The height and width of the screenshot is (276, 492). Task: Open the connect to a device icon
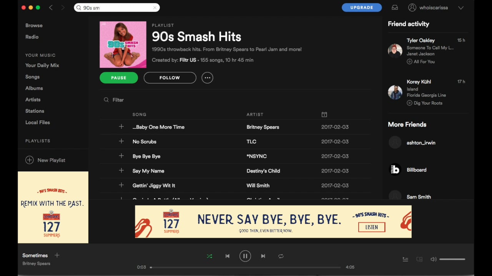point(419,260)
